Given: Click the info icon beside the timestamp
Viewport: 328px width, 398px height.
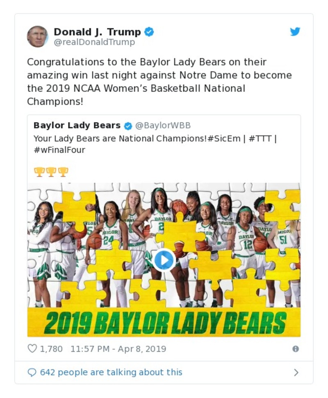Looking at the screenshot, I should (295, 349).
